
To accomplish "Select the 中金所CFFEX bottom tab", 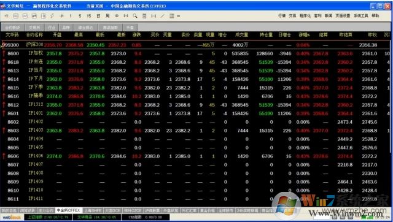I will coord(68,210).
